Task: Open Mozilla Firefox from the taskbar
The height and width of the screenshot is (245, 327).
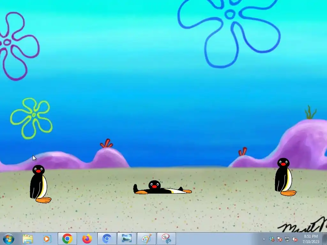Action: click(x=87, y=239)
